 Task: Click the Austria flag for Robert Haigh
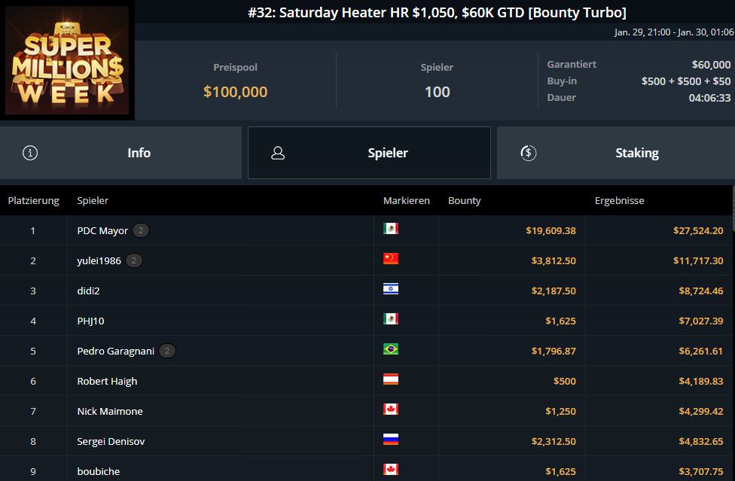coord(390,379)
